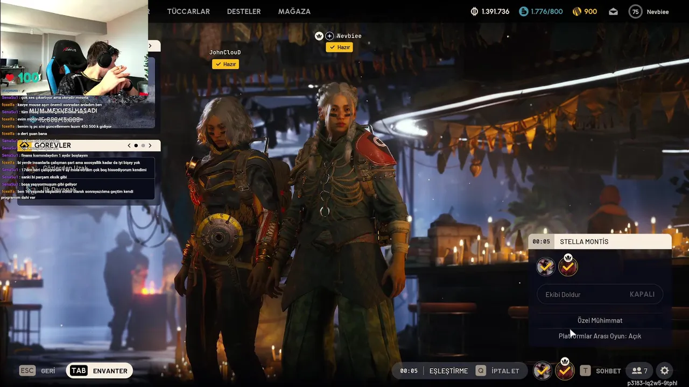Click the Hazır badge under Nevbiee
Screen dimensions: 689x387
pos(339,47)
